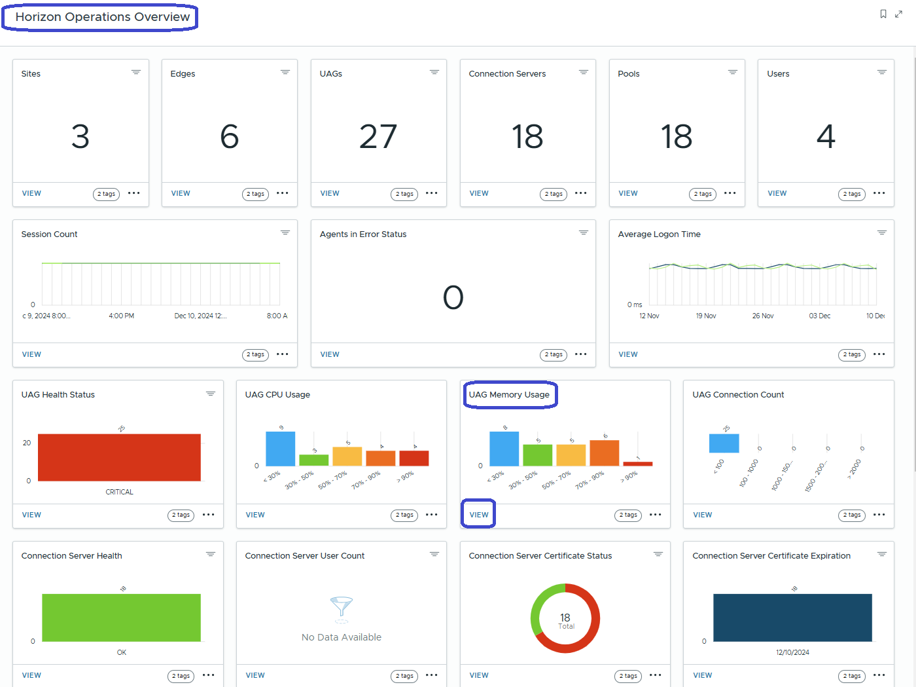The width and height of the screenshot is (916, 687).
Task: Click VIEW on UAG Memory Usage card
Action: point(479,515)
